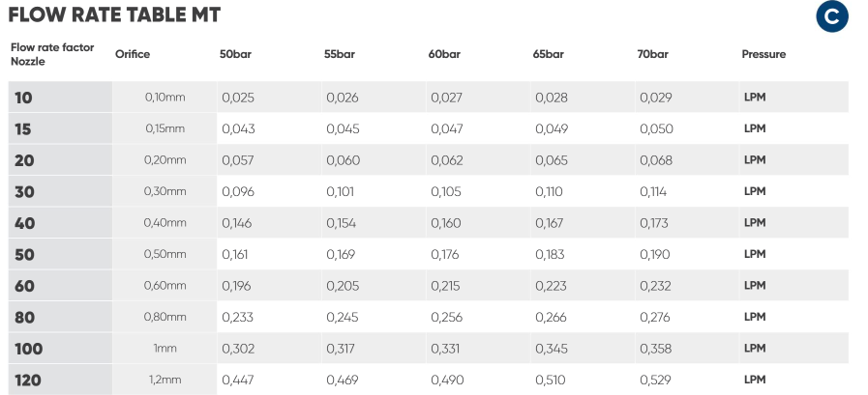This screenshot has height=395, width=868.
Task: Select the nozzle 10 row label
Action: coord(22,98)
